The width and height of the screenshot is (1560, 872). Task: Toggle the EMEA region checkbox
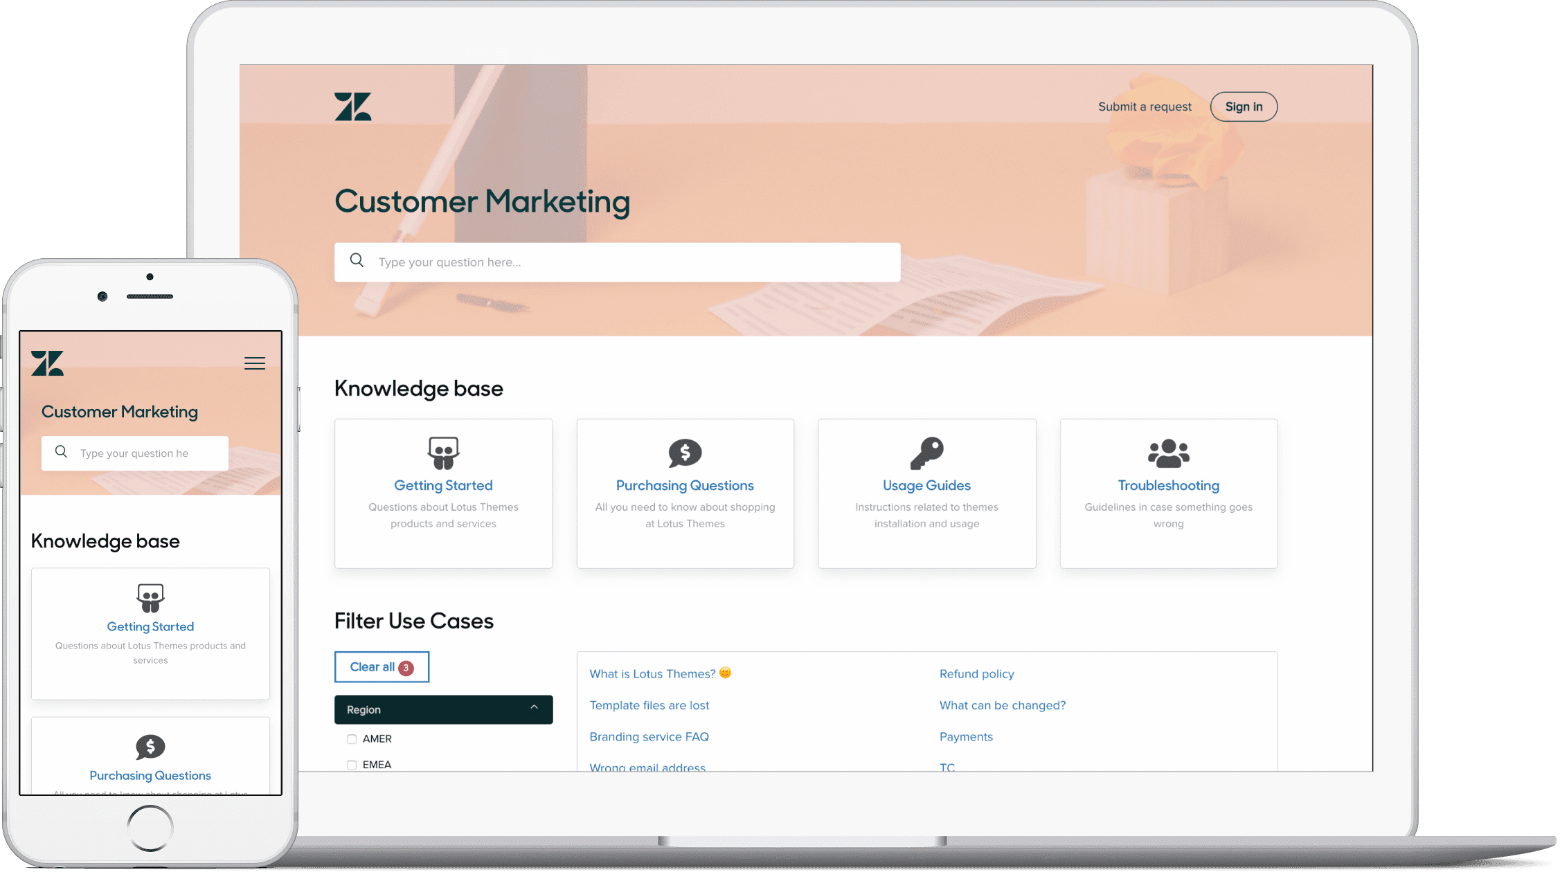[x=350, y=765]
